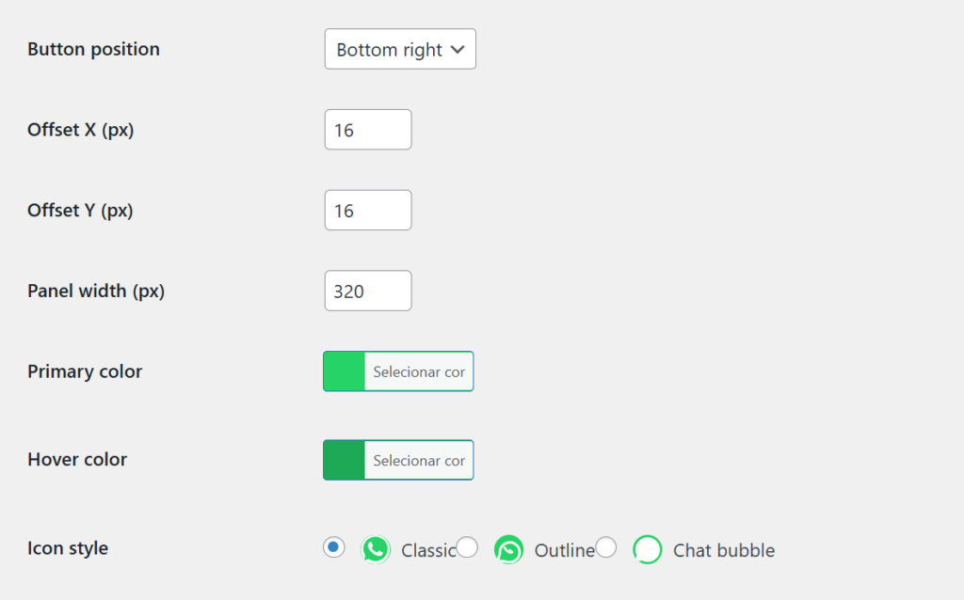Click into the Offset Y field
964x600 pixels.
368,211
